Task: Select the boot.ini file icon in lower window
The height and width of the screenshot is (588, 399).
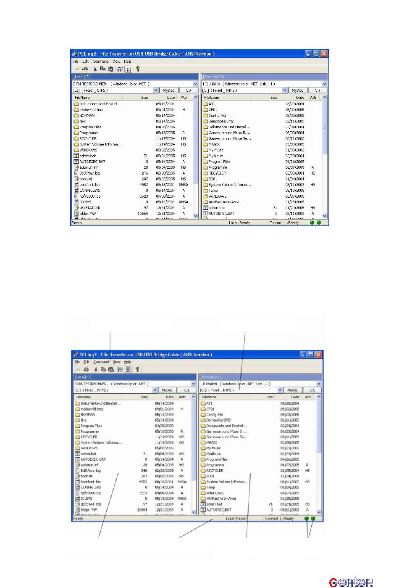Action: [77, 476]
